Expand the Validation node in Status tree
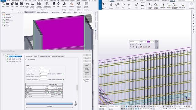The width and height of the screenshot is (196, 110). (2, 14)
